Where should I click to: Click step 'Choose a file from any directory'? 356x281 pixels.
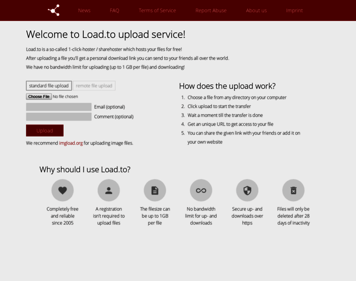(x=237, y=97)
